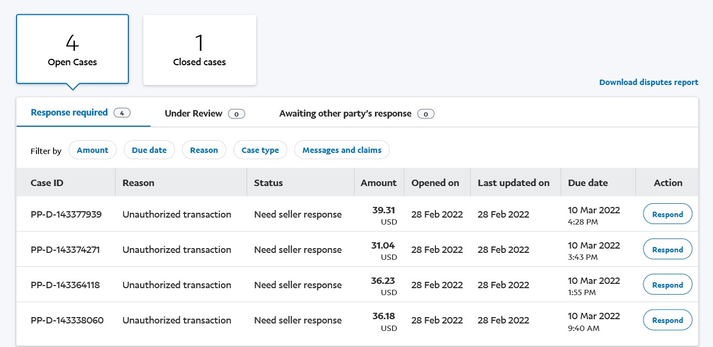Respond to case PP-D-143338060
Viewport: 713px width, 347px height.
pyautogui.click(x=668, y=320)
